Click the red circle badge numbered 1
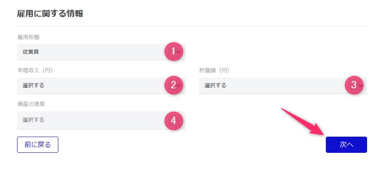The width and height of the screenshot is (385, 179). click(x=173, y=51)
